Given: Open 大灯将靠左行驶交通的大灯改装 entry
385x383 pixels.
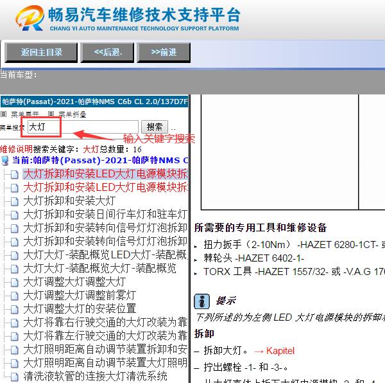Looking at the screenshot, I should click(105, 336).
